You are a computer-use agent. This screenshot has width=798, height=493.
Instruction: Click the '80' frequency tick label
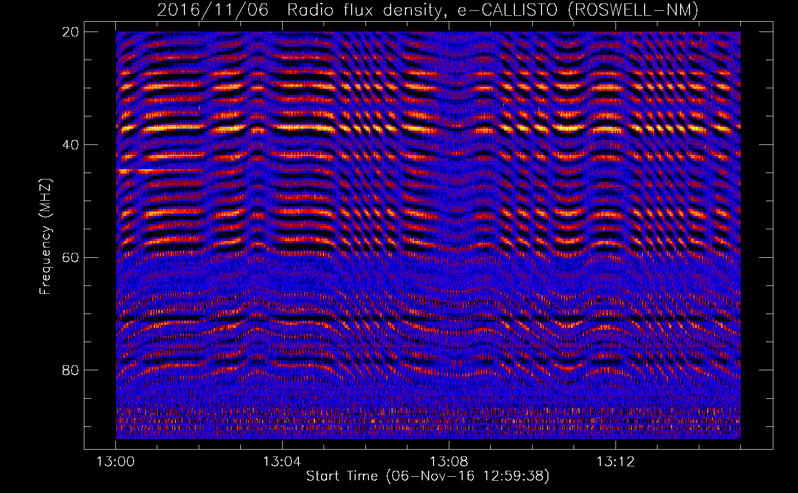tap(71, 370)
